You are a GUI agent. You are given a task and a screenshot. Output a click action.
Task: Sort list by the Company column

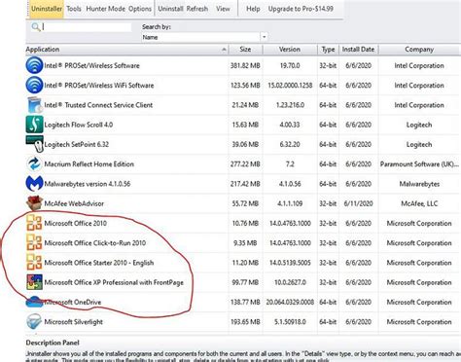coord(419,50)
